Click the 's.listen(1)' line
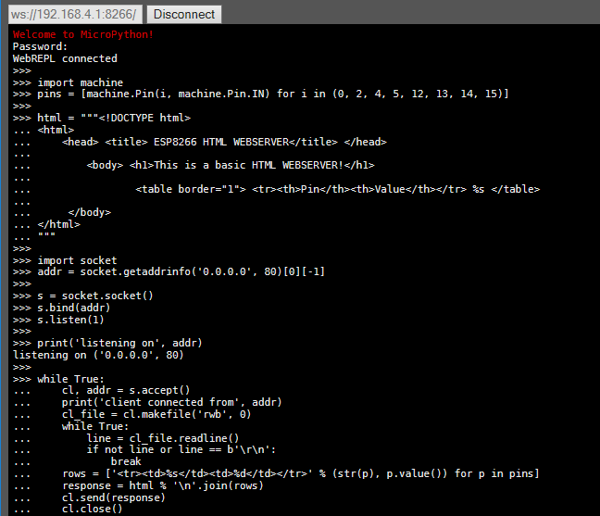 click(58, 320)
